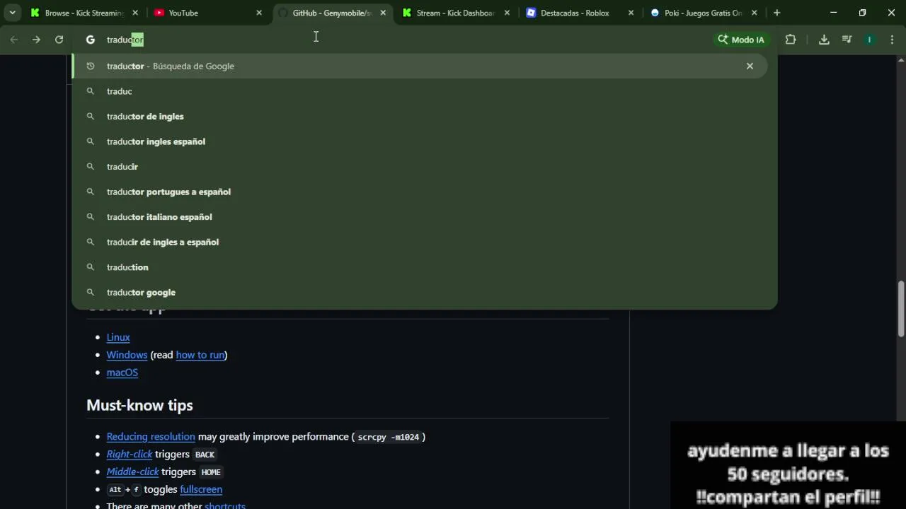Open the Middle-click link
This screenshot has width=906, height=509.
click(132, 472)
